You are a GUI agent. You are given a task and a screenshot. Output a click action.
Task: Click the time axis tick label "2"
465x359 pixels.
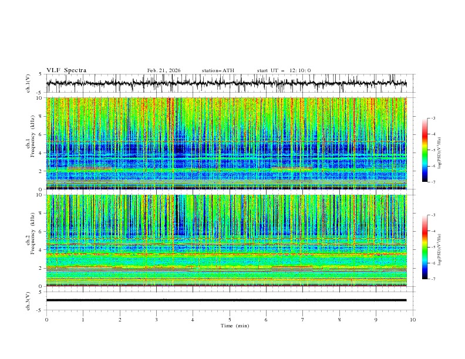tap(120, 320)
